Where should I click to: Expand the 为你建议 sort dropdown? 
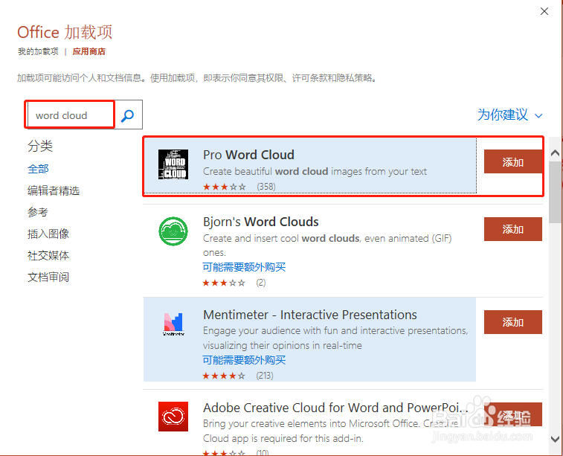[x=509, y=115]
